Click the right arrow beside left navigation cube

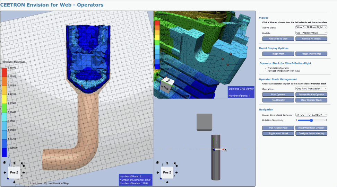coord(24,172)
